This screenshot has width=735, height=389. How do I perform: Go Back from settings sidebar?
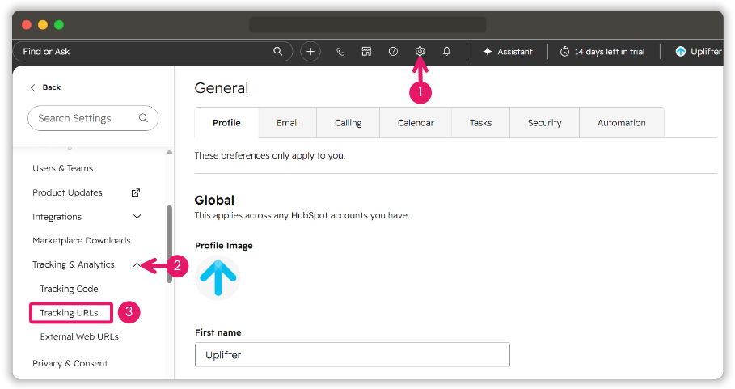click(45, 87)
